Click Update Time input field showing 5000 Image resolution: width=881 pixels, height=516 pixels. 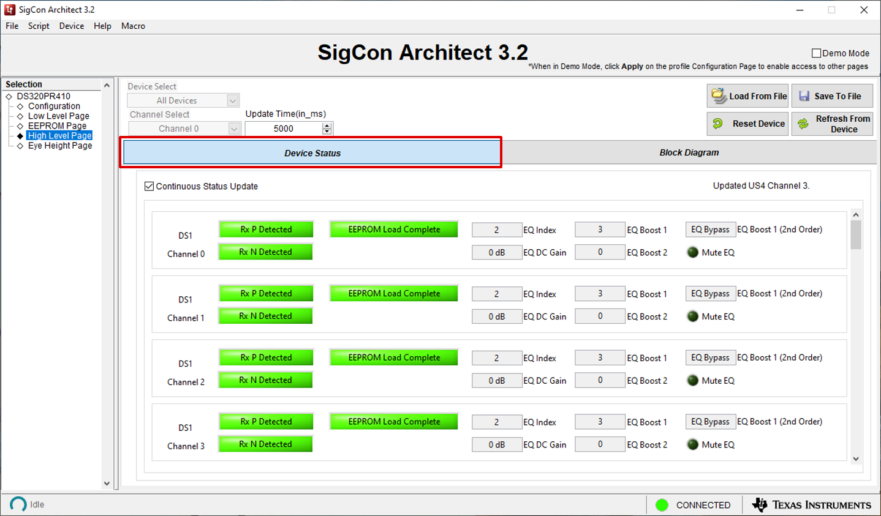284,129
